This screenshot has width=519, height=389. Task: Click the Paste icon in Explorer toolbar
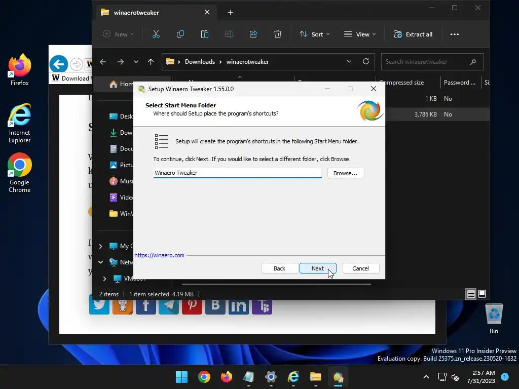pyautogui.click(x=205, y=34)
